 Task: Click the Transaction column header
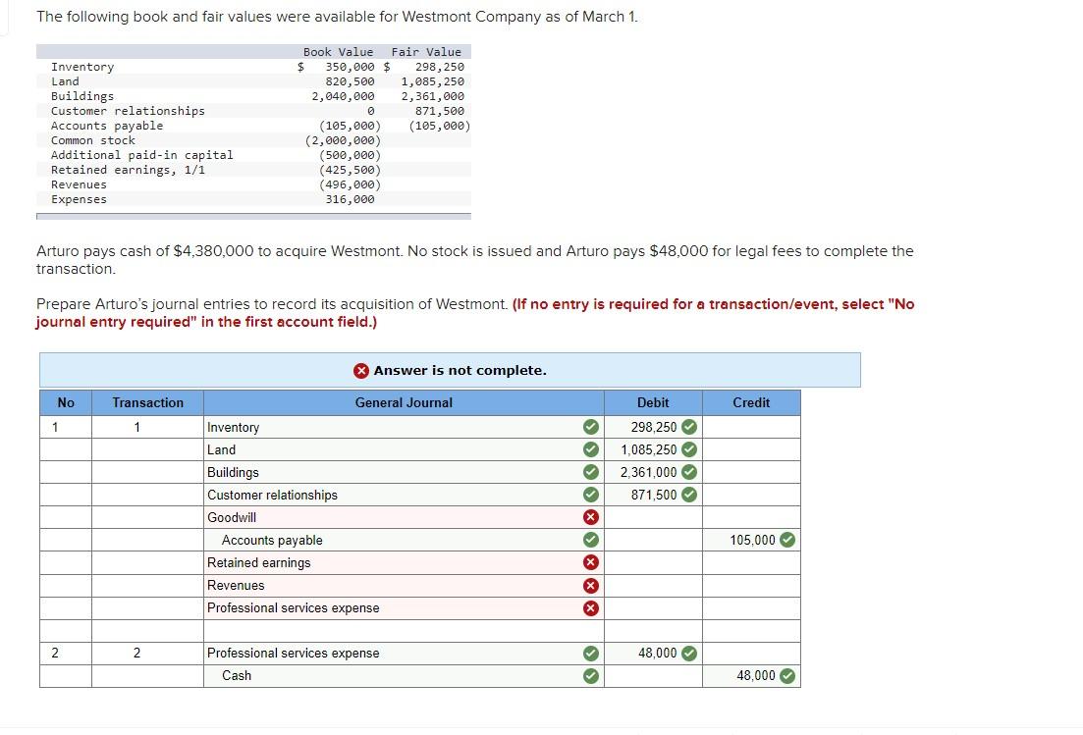pos(148,403)
